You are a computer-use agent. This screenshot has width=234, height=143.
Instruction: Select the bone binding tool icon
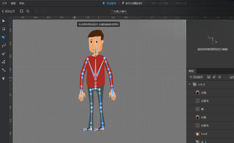point(4,62)
